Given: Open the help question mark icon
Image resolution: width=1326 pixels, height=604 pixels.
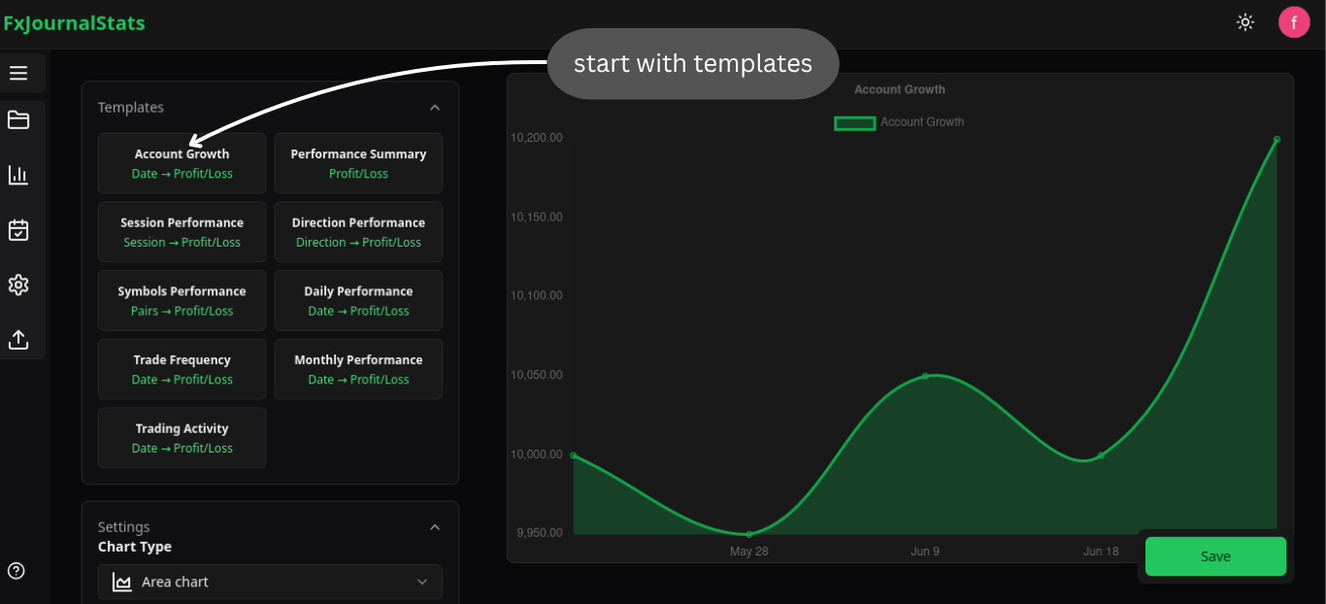Looking at the screenshot, I should (x=17, y=571).
